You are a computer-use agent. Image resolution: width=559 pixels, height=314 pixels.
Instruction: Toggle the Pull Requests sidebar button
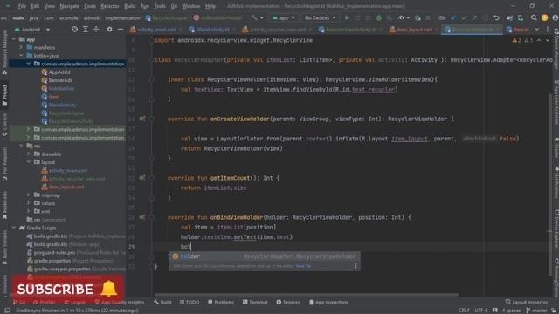tap(4, 163)
